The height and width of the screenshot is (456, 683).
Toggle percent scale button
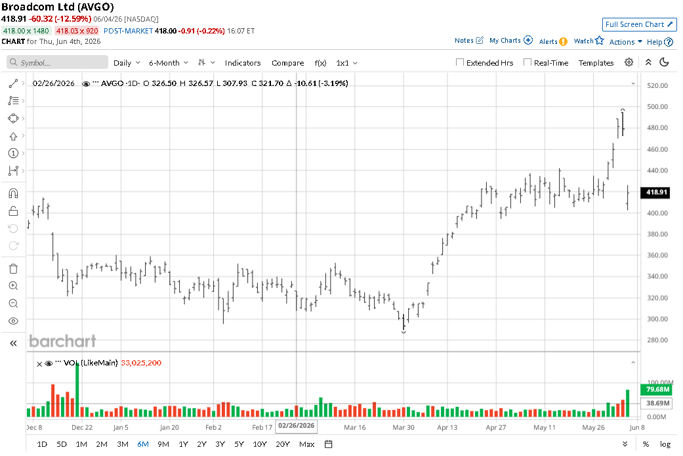[646, 444]
